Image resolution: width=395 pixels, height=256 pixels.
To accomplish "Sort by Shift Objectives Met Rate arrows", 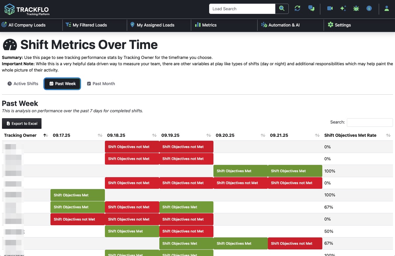I will click(388, 135).
